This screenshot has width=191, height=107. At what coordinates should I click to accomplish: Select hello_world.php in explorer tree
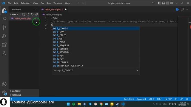pyautogui.click(x=24, y=18)
